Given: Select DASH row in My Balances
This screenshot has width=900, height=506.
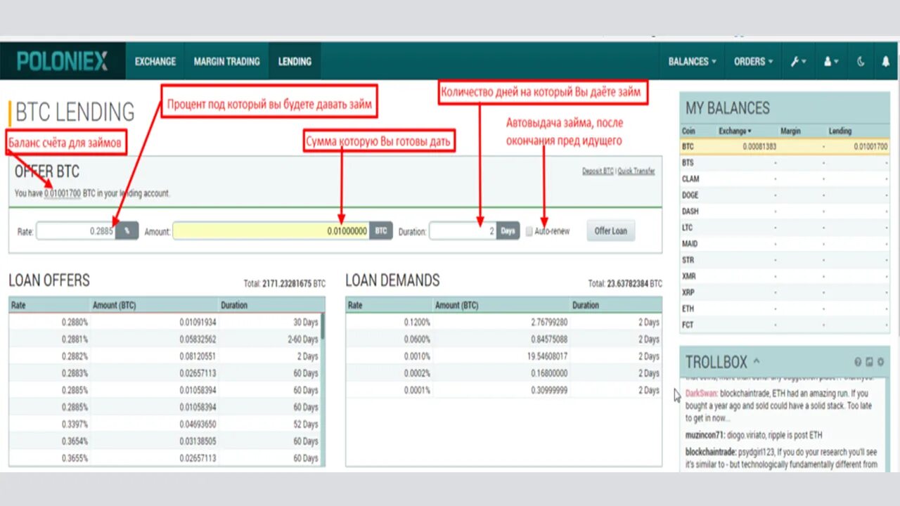Looking at the screenshot, I should (785, 211).
